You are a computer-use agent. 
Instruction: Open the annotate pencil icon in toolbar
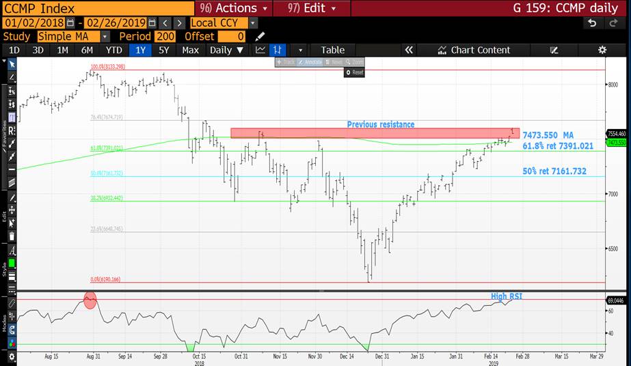(x=554, y=50)
